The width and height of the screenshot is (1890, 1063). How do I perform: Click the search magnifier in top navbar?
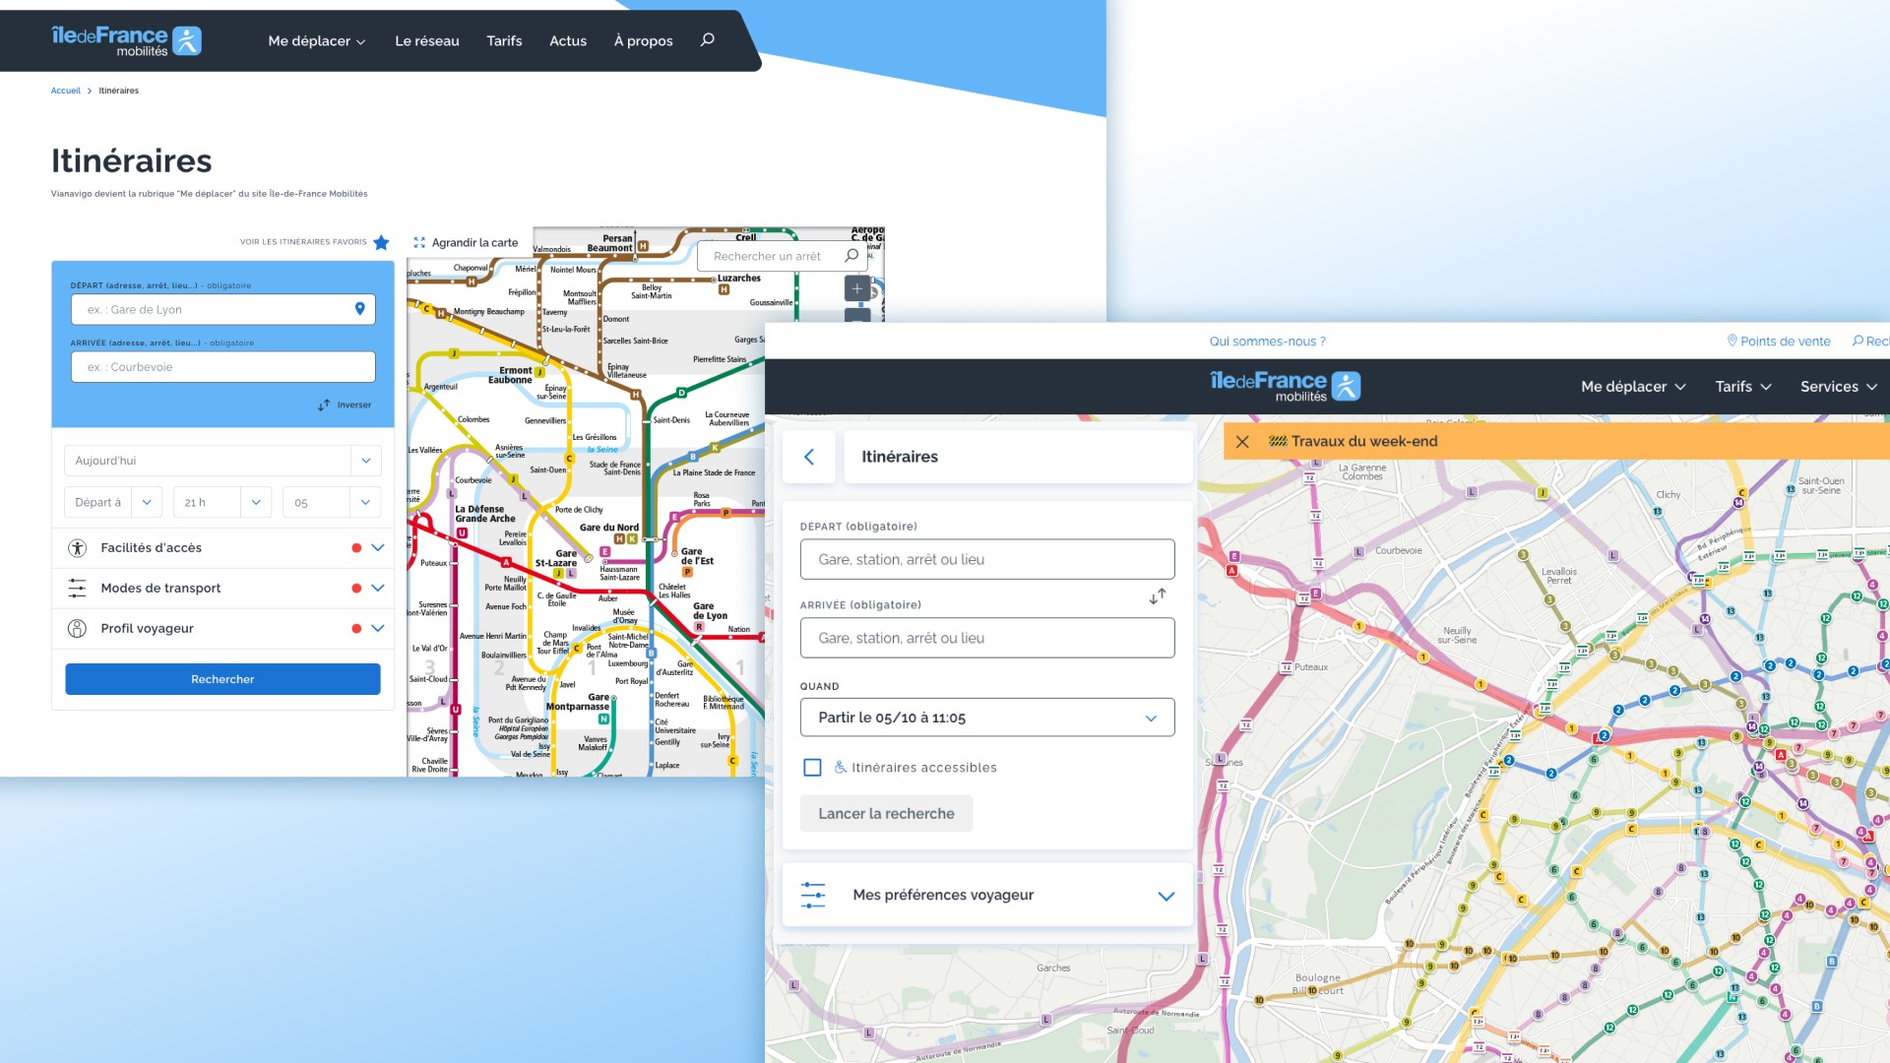(x=707, y=40)
